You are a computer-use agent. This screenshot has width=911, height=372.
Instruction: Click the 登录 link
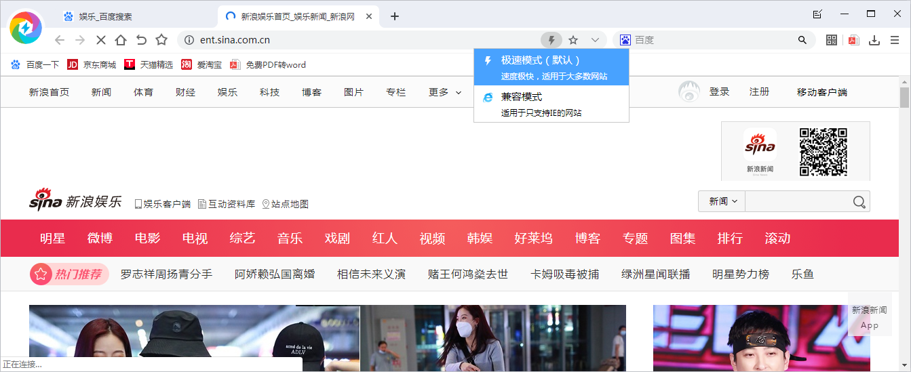[x=719, y=92]
